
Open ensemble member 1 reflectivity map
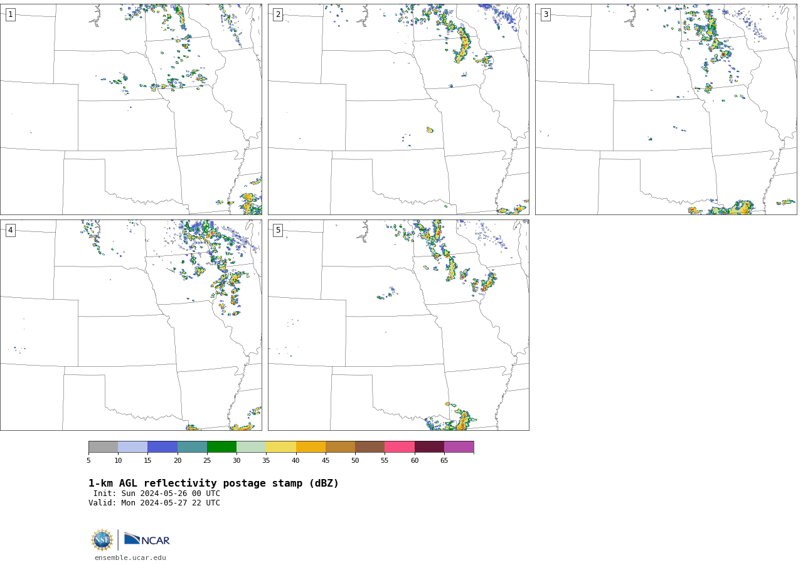(x=131, y=109)
